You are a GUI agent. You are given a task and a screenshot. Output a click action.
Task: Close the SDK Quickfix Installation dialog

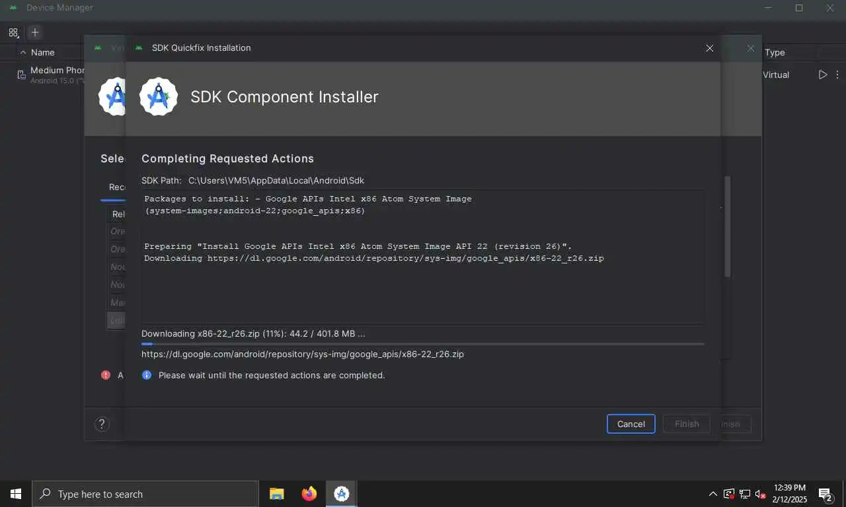click(709, 48)
